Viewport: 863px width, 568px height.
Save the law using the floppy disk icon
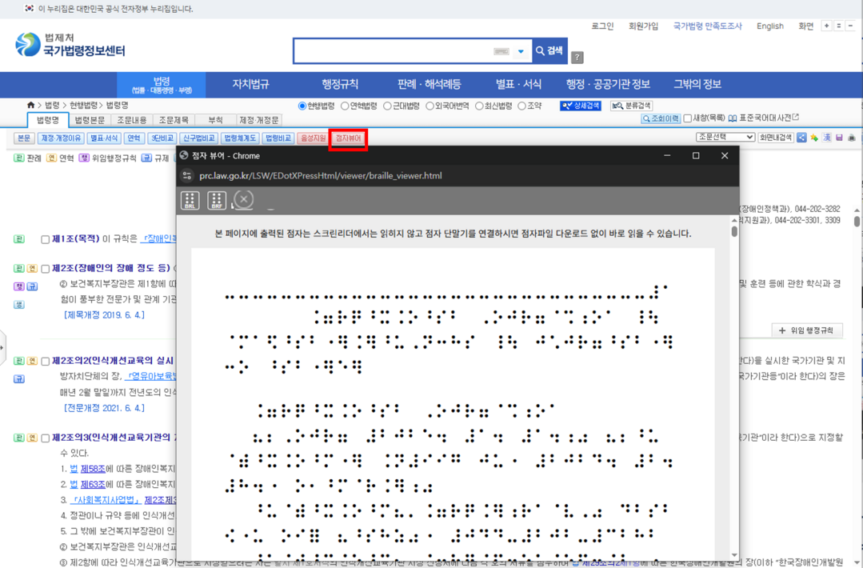pos(839,138)
